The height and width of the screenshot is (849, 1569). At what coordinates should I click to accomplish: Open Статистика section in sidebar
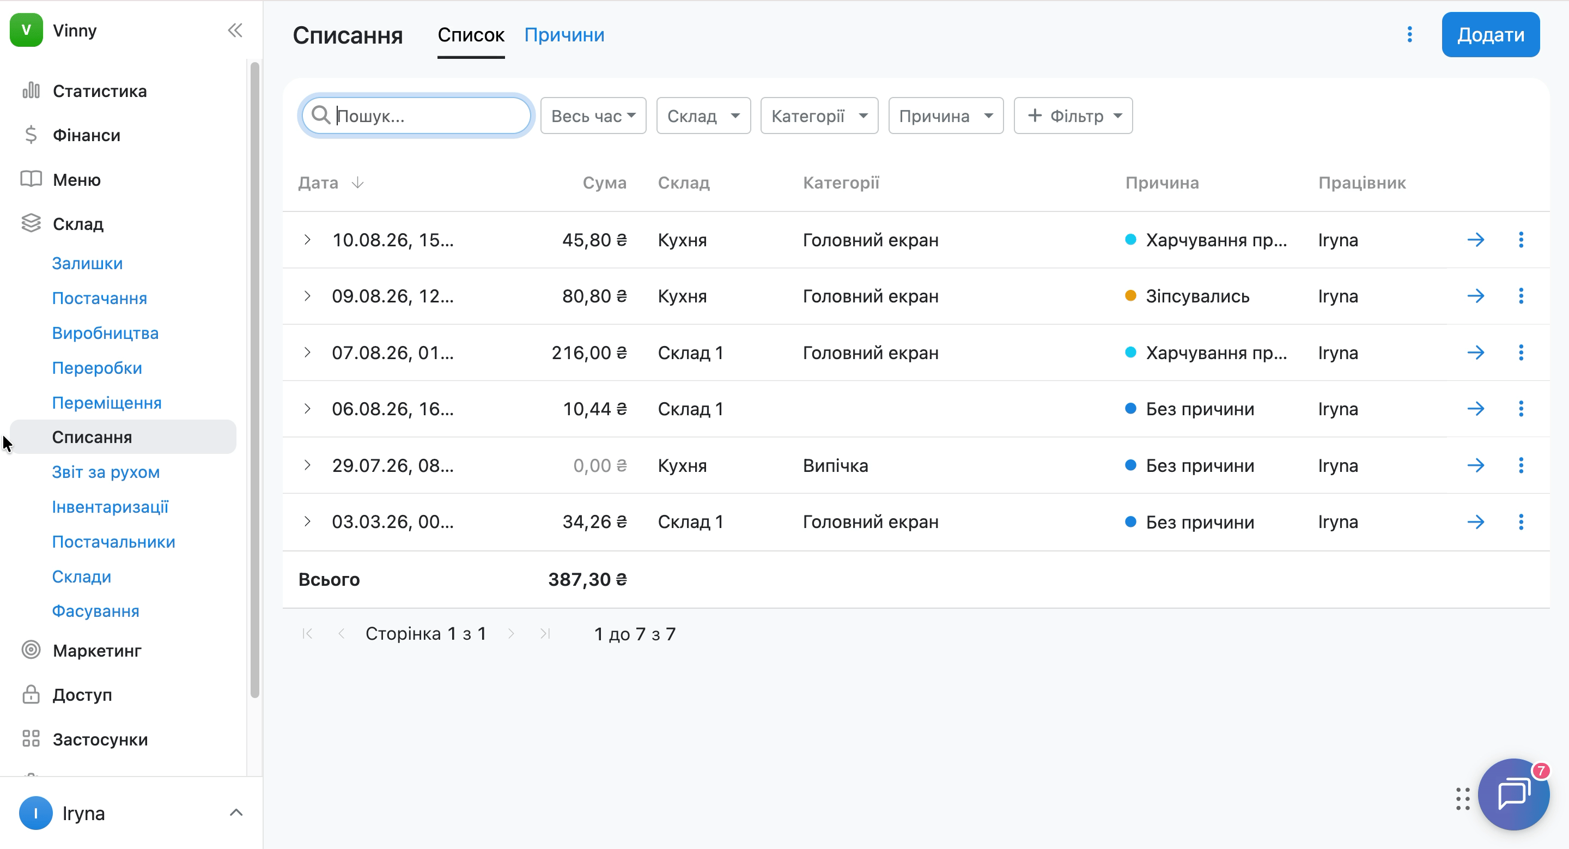click(x=100, y=92)
